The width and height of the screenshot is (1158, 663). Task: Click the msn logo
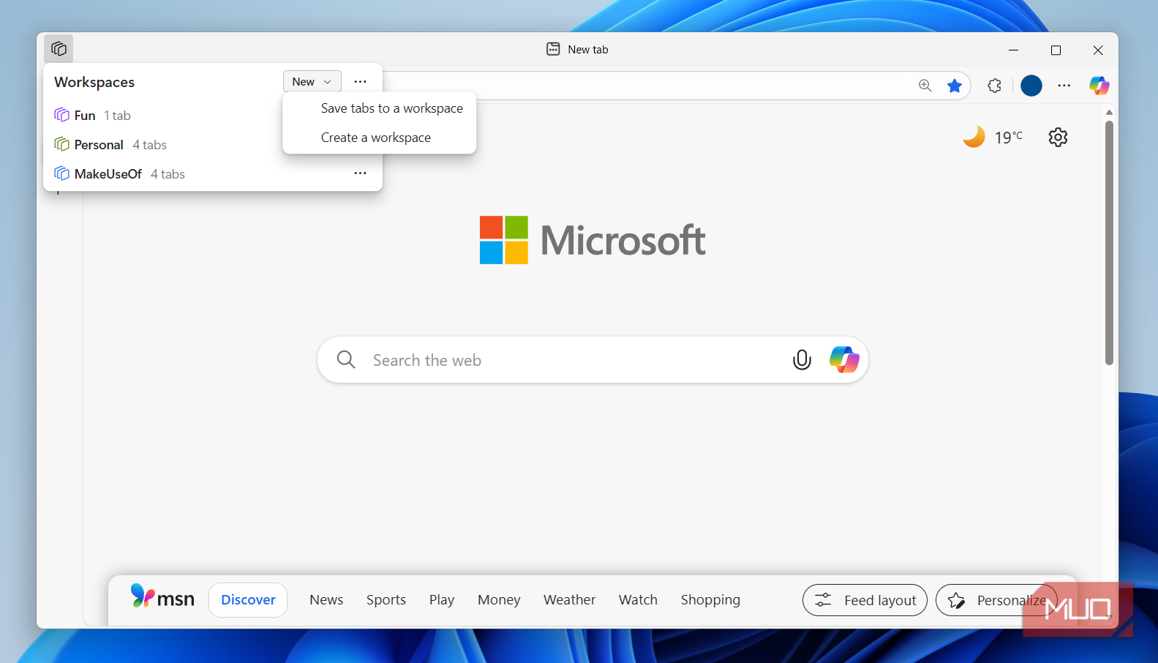pos(162,597)
